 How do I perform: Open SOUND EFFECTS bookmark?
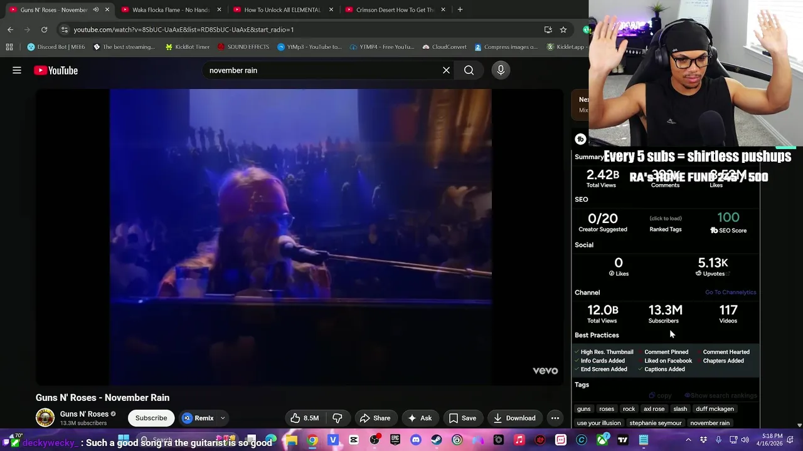[243, 47]
